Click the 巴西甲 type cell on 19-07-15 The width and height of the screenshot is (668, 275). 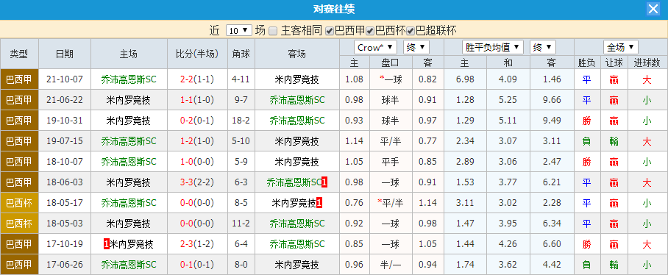19,141
